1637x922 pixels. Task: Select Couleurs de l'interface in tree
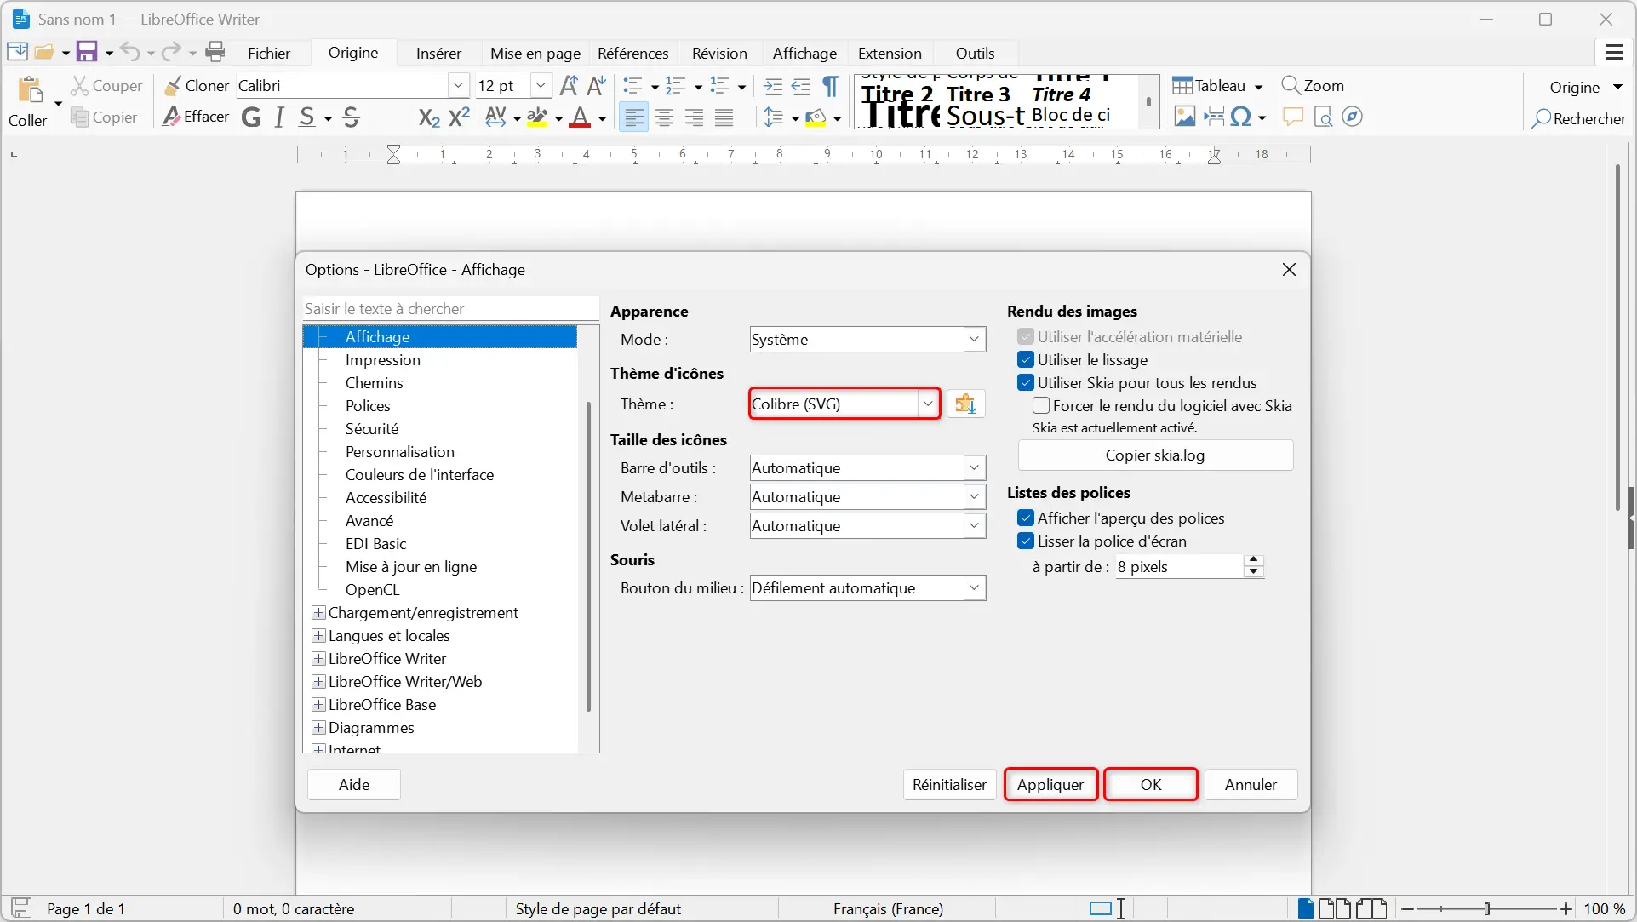(x=419, y=474)
